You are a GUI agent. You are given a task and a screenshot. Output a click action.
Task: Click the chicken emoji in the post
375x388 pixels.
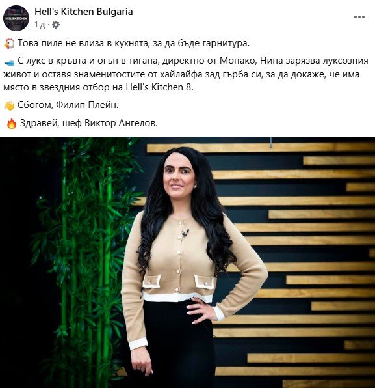click(x=9, y=44)
